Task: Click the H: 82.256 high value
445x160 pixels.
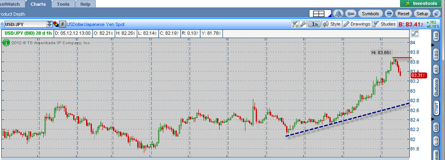Action: tap(126, 33)
